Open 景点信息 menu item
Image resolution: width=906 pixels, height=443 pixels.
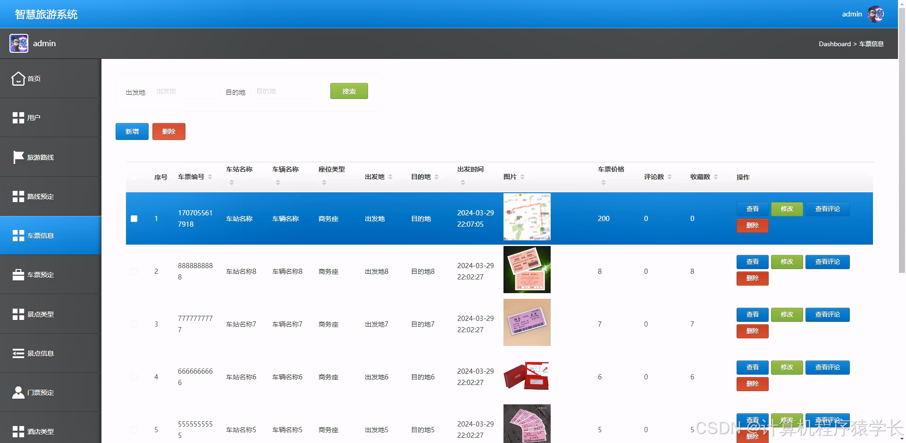pos(50,353)
